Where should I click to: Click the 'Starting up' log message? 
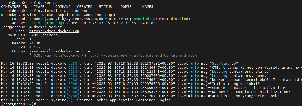pyautogui.click(x=225, y=64)
